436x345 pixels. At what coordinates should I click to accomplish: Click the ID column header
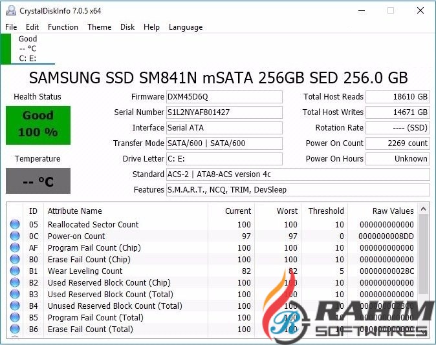pyautogui.click(x=33, y=211)
